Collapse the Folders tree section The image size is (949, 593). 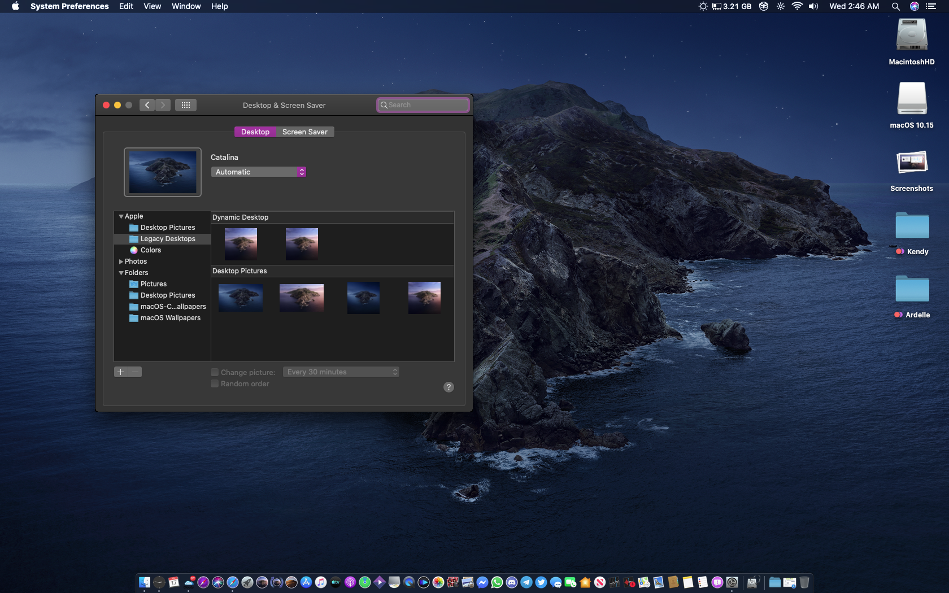121,273
